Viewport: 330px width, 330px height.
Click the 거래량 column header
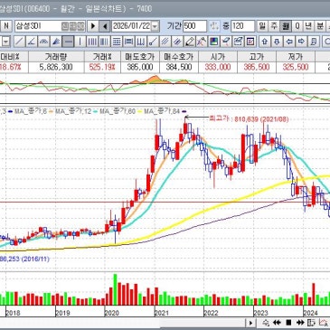[56, 56]
